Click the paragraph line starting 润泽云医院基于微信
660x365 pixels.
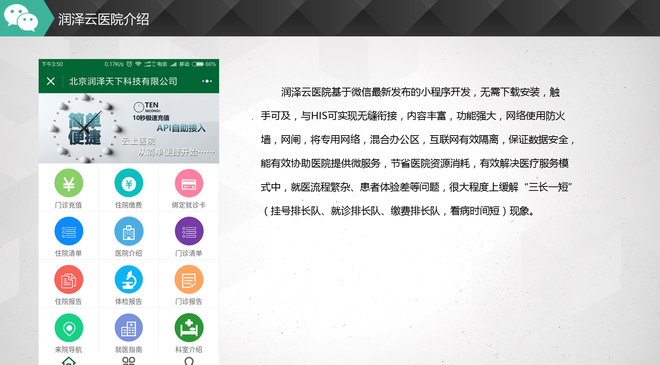point(420,92)
